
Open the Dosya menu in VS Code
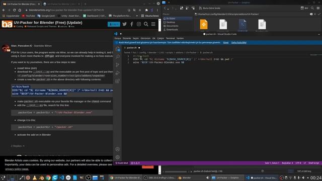point(118,38)
